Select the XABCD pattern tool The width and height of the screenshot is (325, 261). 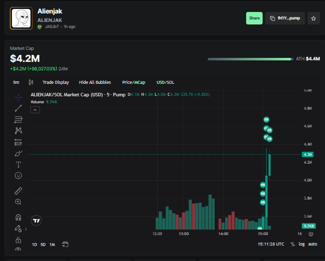(18, 131)
